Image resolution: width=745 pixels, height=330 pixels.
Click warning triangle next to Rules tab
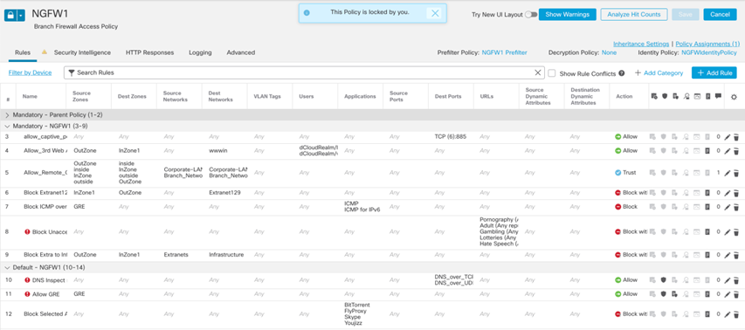pyautogui.click(x=45, y=52)
